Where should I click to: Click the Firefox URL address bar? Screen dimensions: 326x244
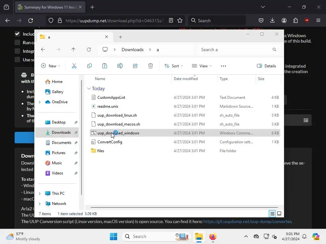click(x=115, y=21)
